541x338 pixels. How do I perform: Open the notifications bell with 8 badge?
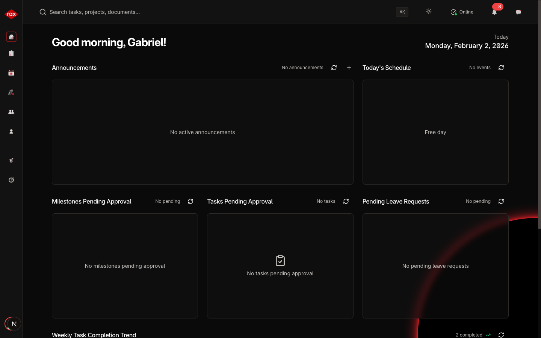[x=494, y=12]
